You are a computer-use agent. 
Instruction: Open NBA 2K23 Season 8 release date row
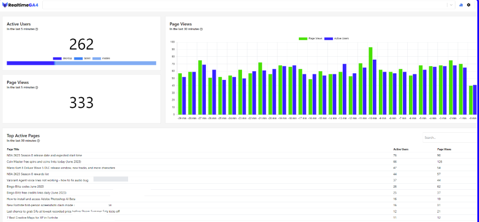pos(240,155)
